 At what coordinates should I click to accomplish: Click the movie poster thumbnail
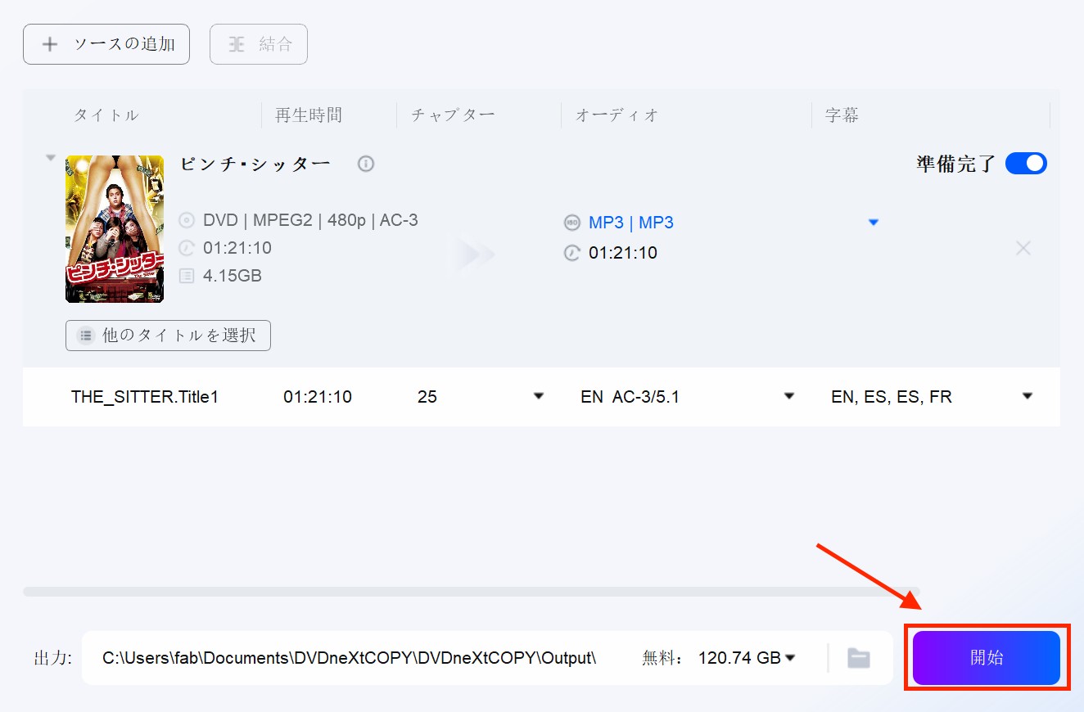pyautogui.click(x=115, y=229)
